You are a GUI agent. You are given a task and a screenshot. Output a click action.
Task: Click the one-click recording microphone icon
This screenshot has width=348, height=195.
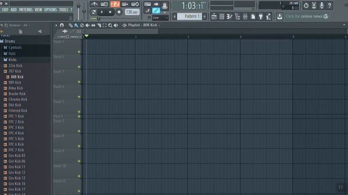point(321,5)
